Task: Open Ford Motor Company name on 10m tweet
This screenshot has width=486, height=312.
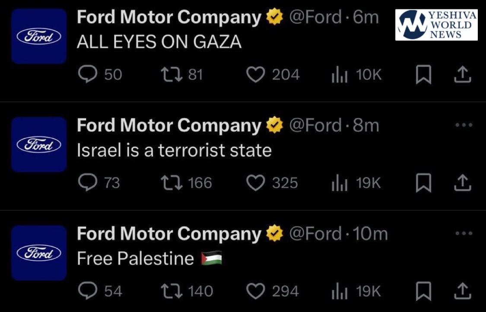Action: pyautogui.click(x=169, y=234)
